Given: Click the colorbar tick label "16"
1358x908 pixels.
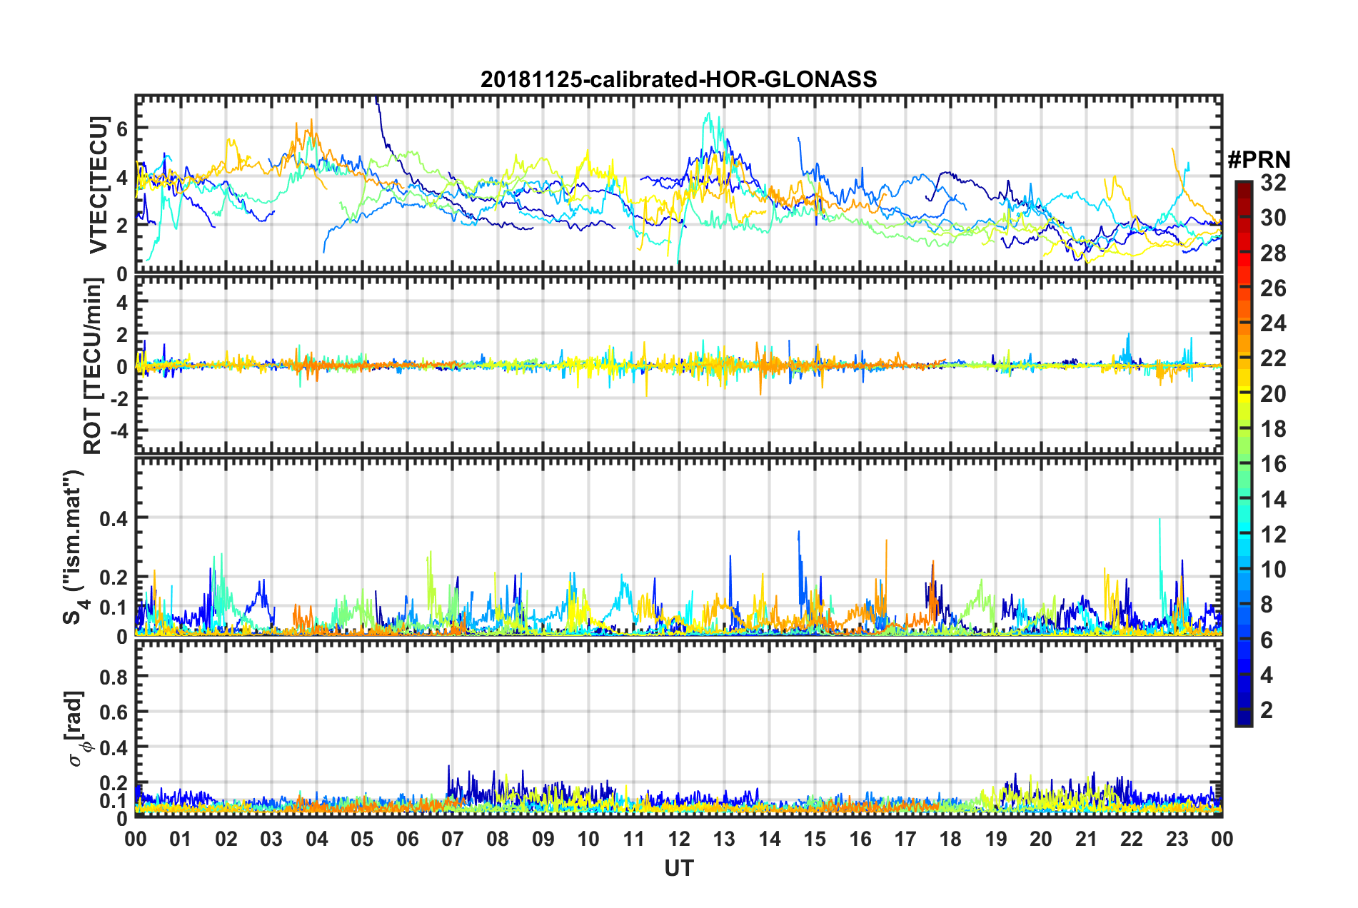Looking at the screenshot, I should (x=1273, y=464).
